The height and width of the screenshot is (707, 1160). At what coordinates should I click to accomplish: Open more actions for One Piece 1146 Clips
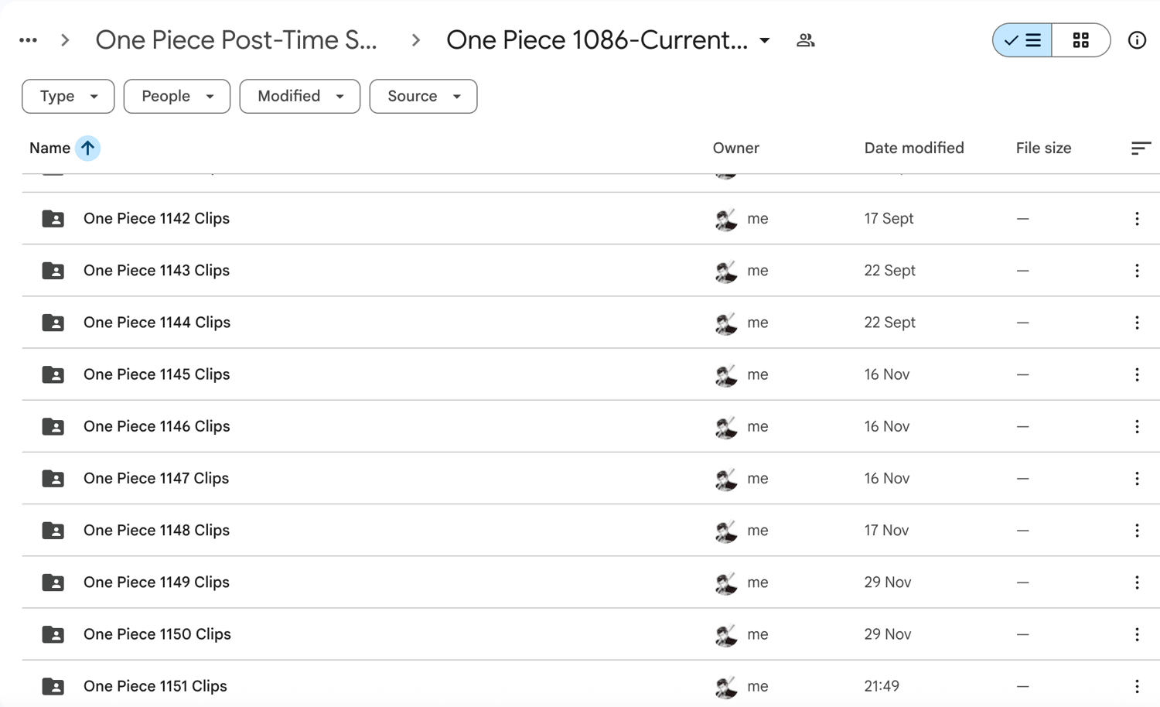pyautogui.click(x=1137, y=426)
